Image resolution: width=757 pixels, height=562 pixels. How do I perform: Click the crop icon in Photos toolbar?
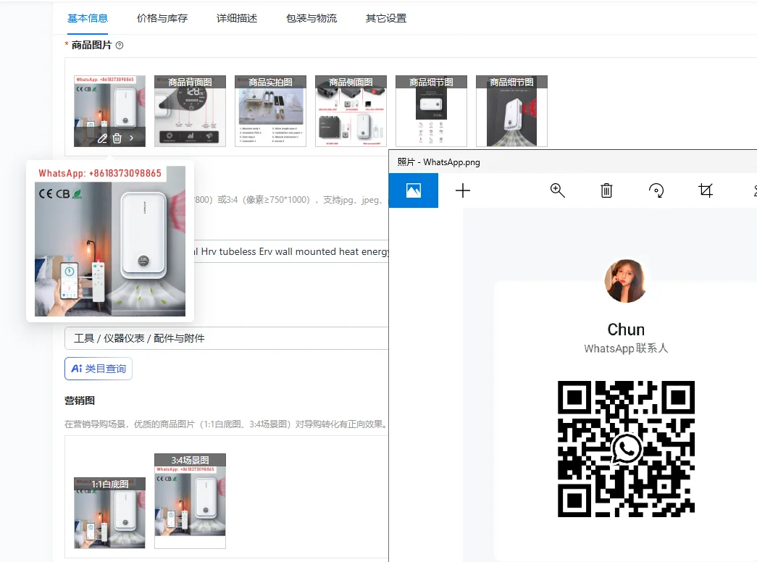click(x=706, y=190)
